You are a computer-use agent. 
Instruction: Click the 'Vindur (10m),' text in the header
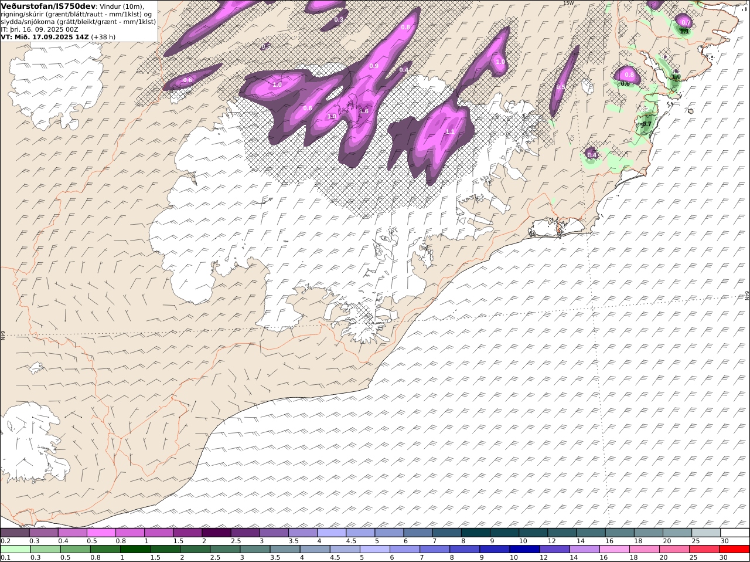(x=122, y=6)
